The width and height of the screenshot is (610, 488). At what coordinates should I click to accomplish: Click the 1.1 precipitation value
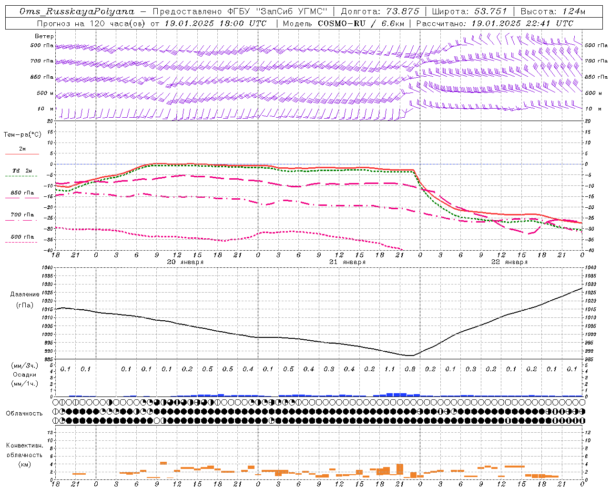[390, 369]
